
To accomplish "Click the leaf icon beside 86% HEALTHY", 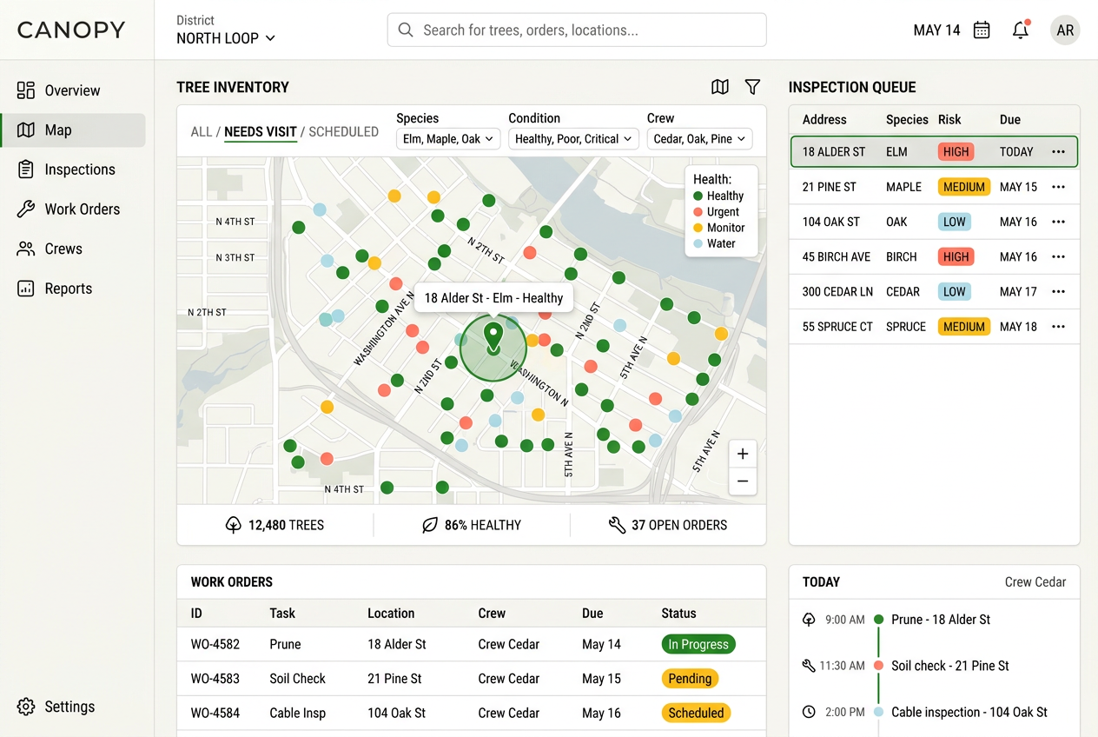I will (429, 525).
